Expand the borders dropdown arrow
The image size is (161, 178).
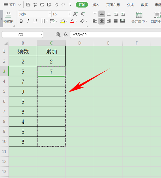coord(47,21)
